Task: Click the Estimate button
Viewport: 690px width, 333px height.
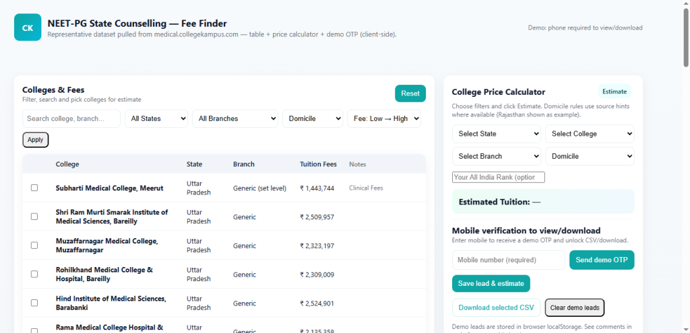Action: pos(614,91)
